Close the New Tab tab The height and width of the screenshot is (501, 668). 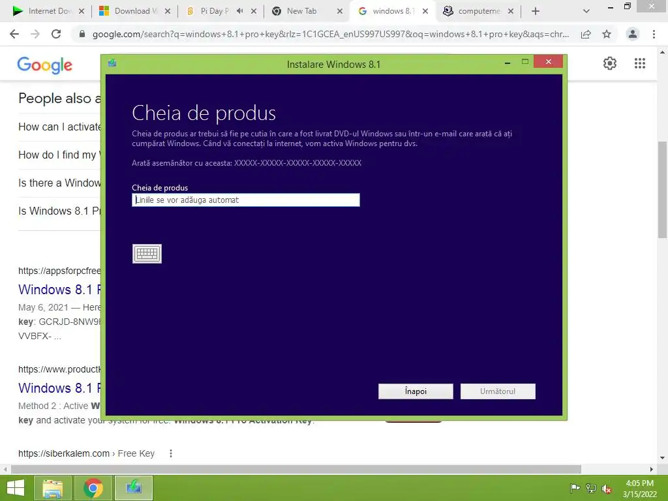pos(340,12)
